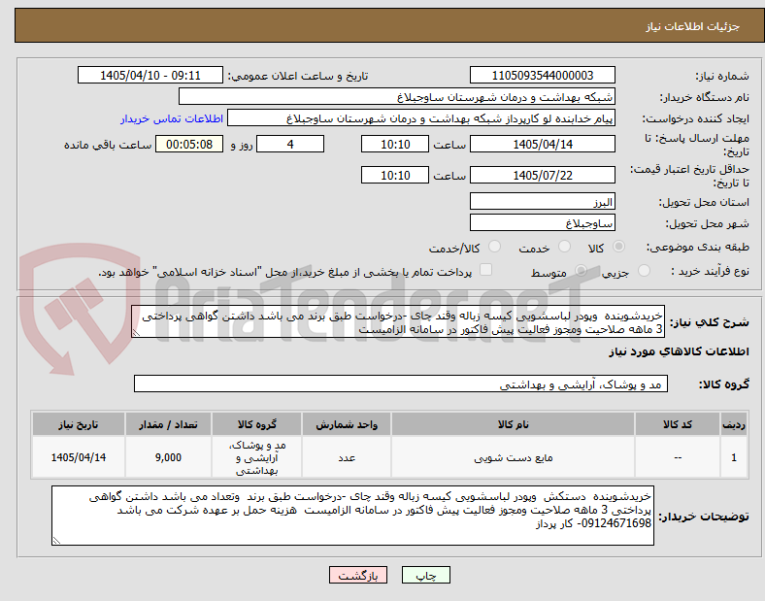Click the delivery city field ساوجبلاغ
765x601 pixels.
[x=543, y=223]
